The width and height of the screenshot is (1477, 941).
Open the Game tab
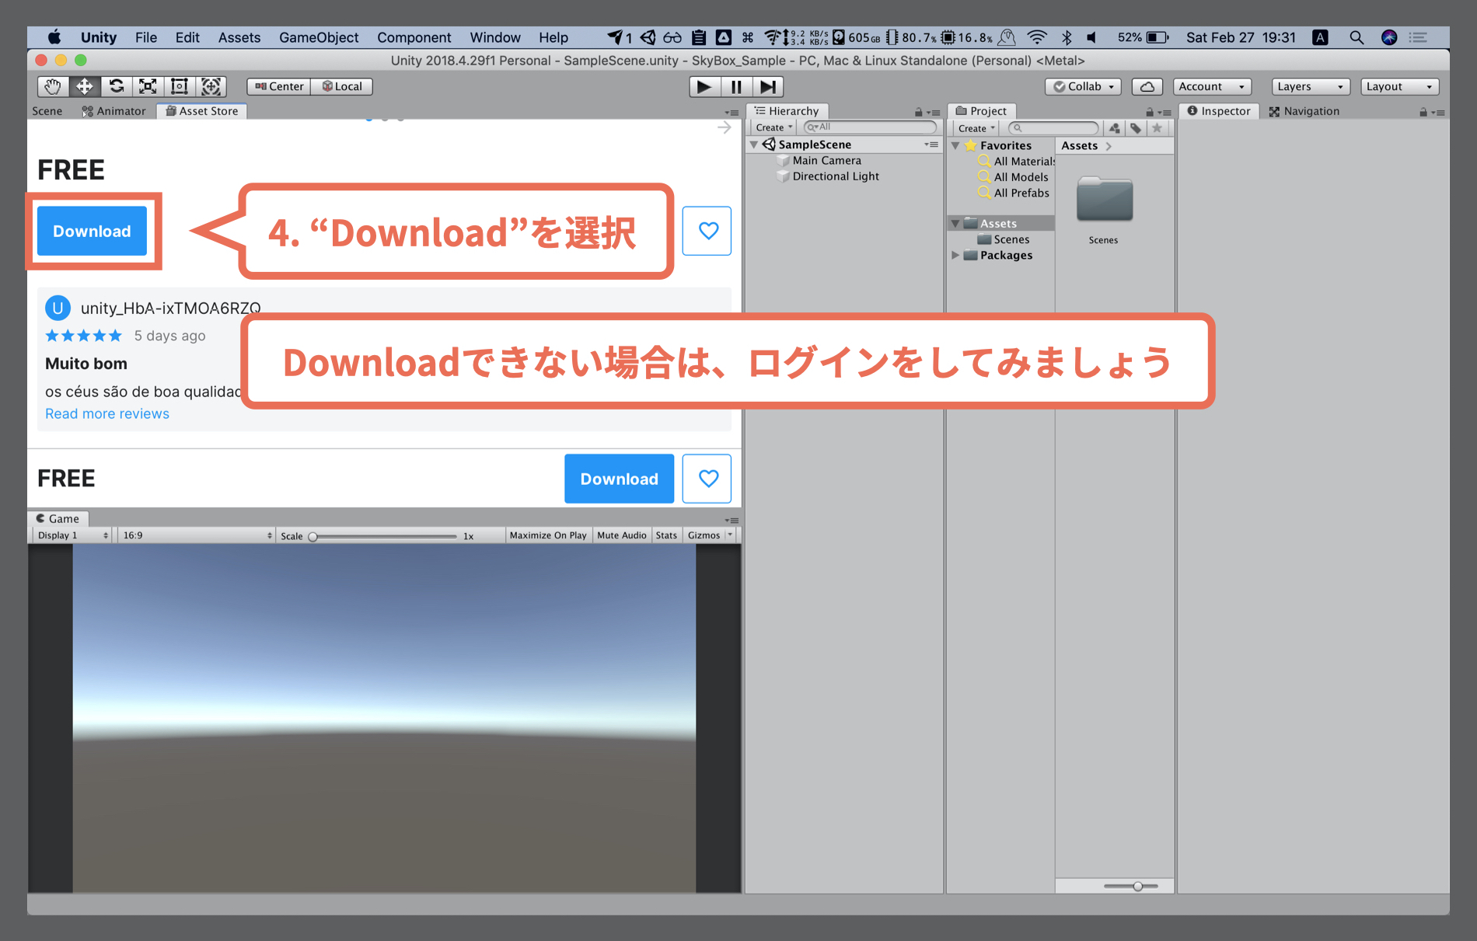click(x=58, y=519)
